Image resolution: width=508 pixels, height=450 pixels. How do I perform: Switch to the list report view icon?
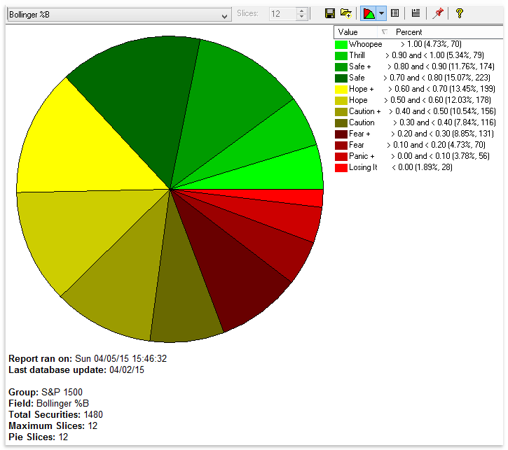(394, 13)
